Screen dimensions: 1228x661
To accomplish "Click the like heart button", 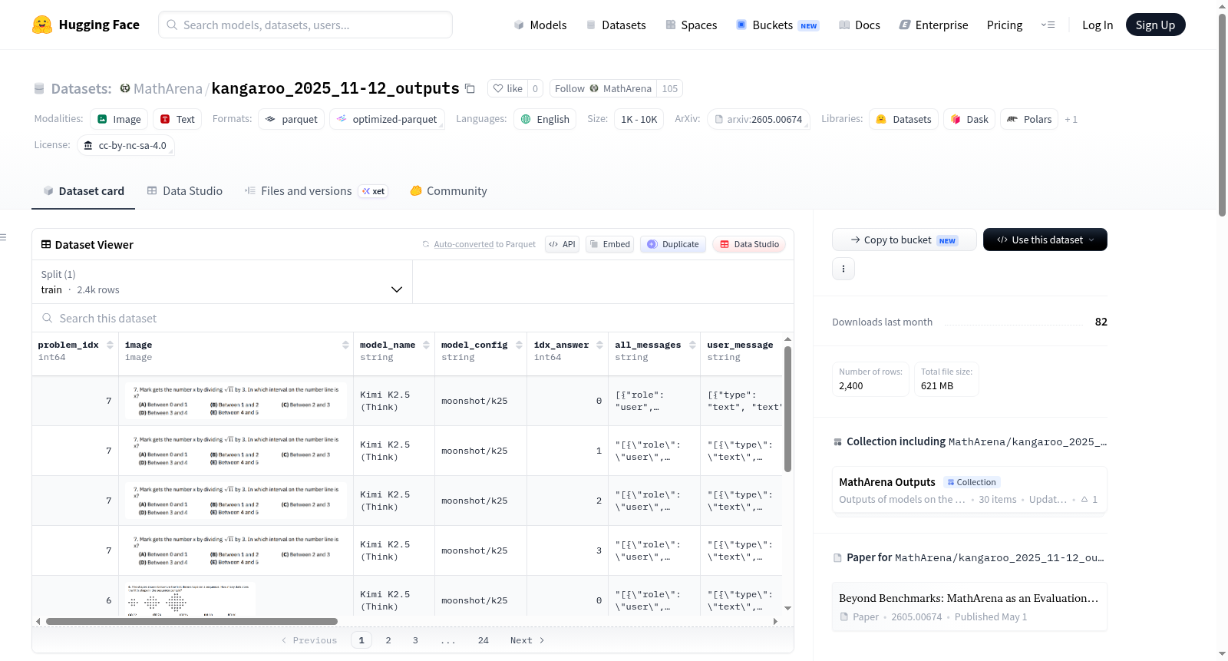I will coord(507,88).
